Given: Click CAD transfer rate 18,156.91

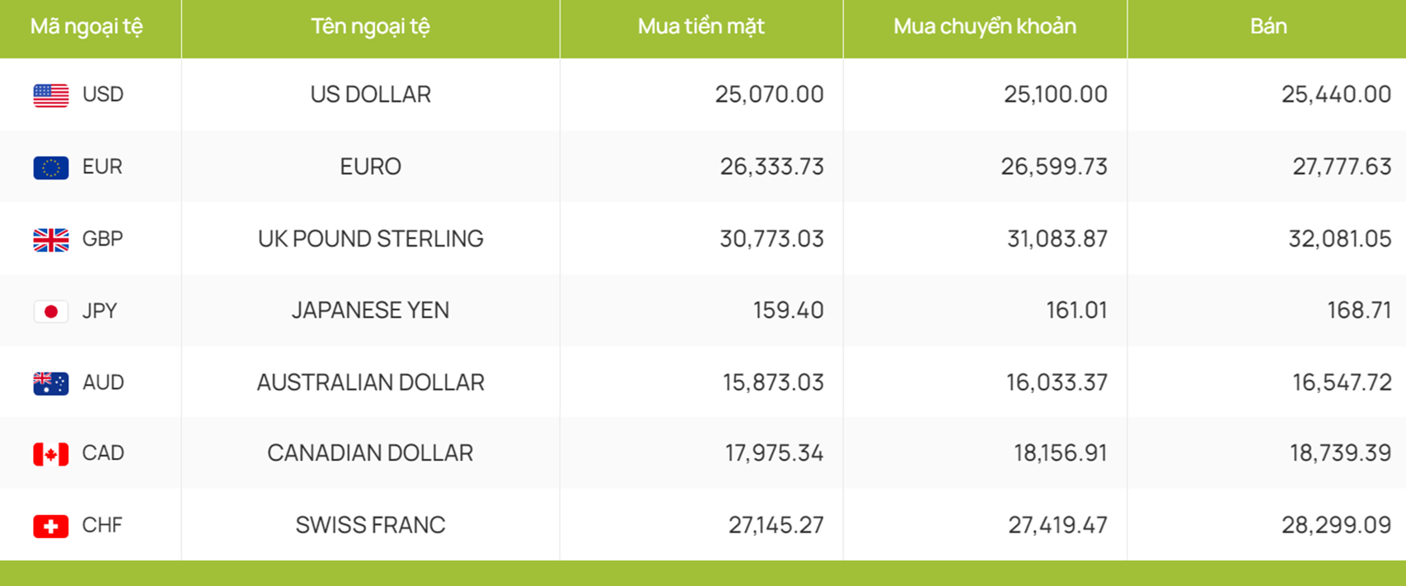Looking at the screenshot, I should click(1060, 452).
